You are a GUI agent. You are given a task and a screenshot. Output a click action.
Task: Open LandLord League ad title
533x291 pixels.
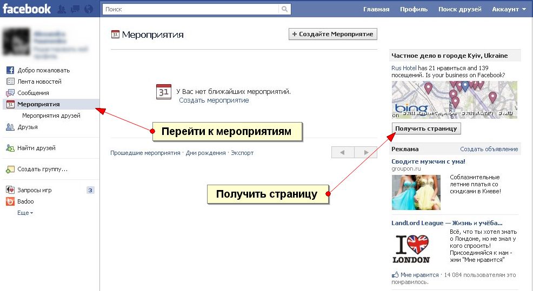coord(447,223)
